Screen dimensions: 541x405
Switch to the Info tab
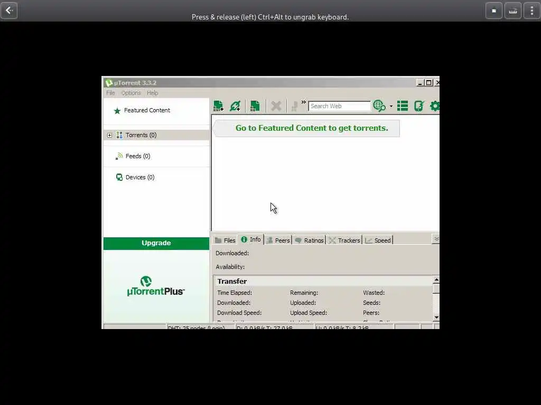point(251,239)
